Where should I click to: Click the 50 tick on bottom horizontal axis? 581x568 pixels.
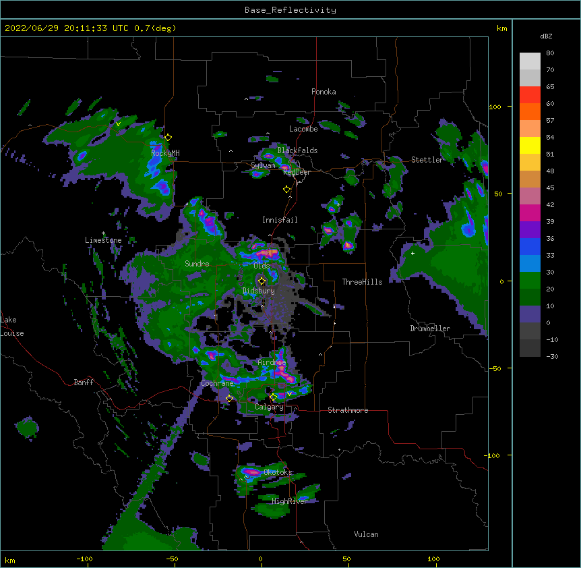coord(346,559)
